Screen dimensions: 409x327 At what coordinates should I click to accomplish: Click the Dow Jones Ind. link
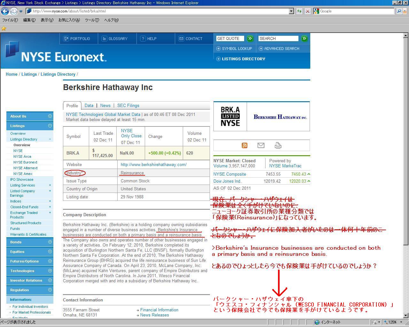(227, 181)
